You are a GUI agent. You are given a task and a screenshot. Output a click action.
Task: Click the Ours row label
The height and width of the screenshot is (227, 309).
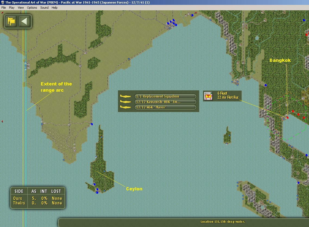point(18,198)
